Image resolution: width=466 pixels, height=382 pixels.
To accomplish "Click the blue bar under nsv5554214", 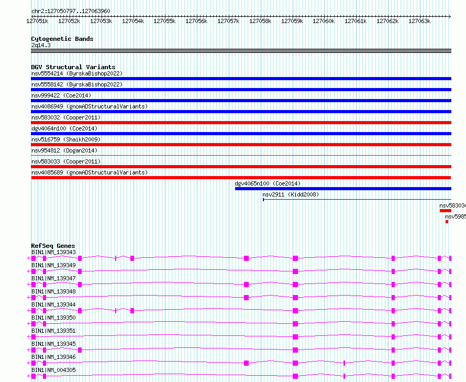I will pyautogui.click(x=241, y=79).
